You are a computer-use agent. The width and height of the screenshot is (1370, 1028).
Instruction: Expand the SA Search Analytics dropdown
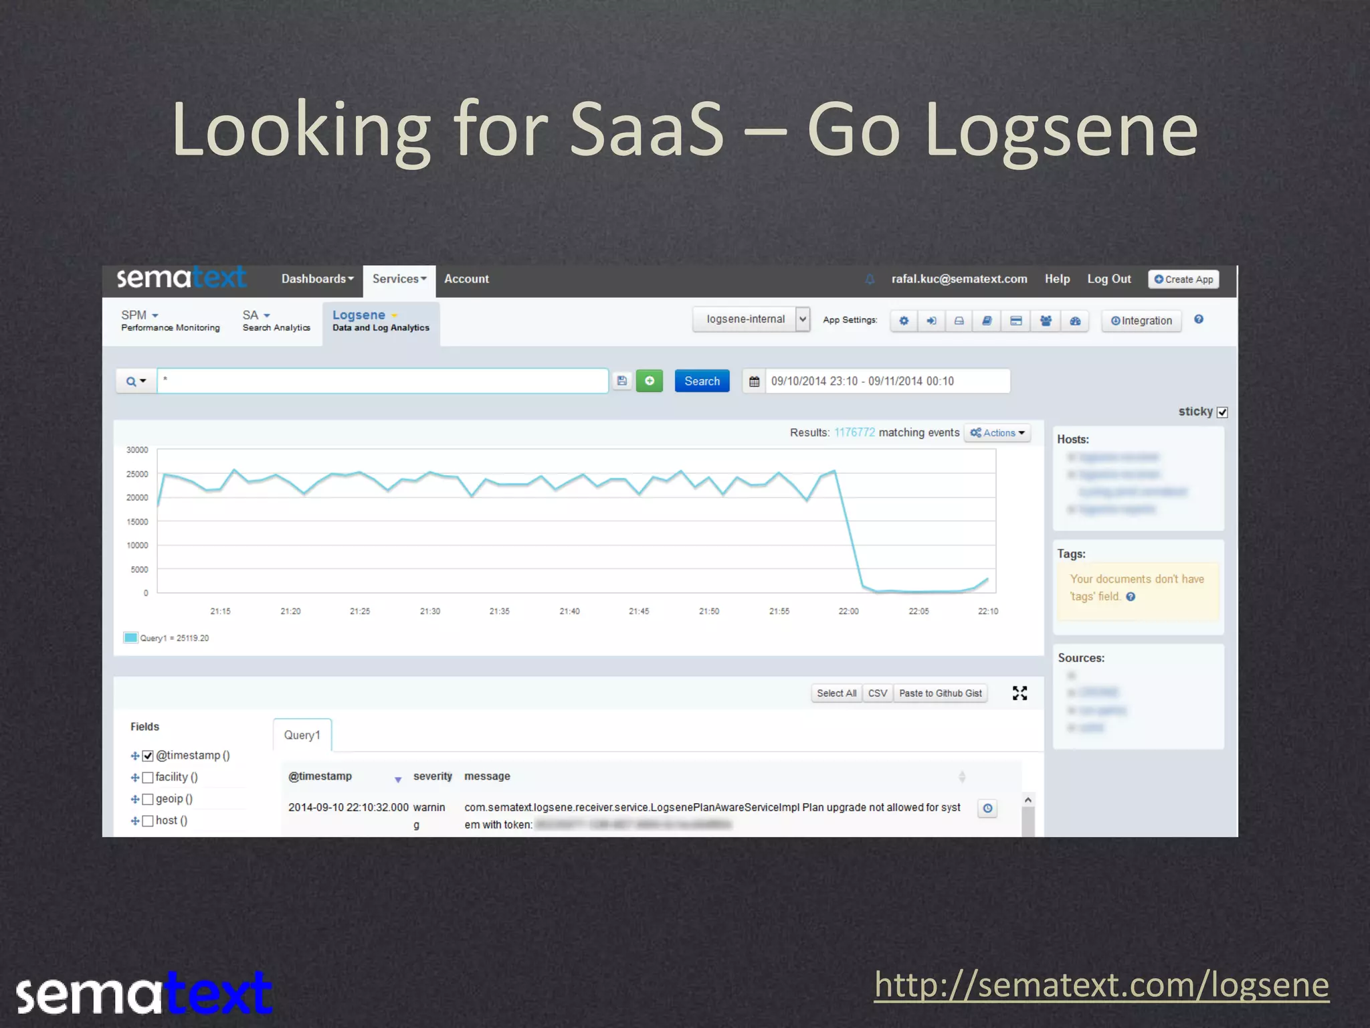[x=276, y=321]
